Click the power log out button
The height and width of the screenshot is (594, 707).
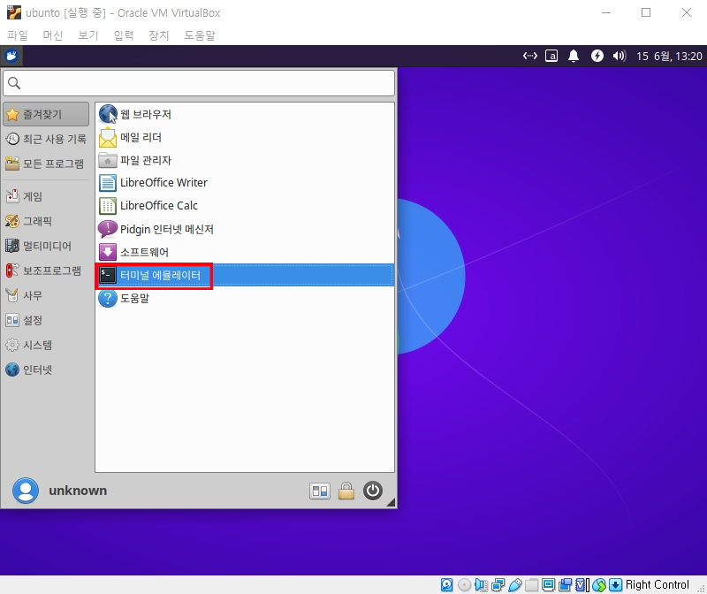click(373, 491)
